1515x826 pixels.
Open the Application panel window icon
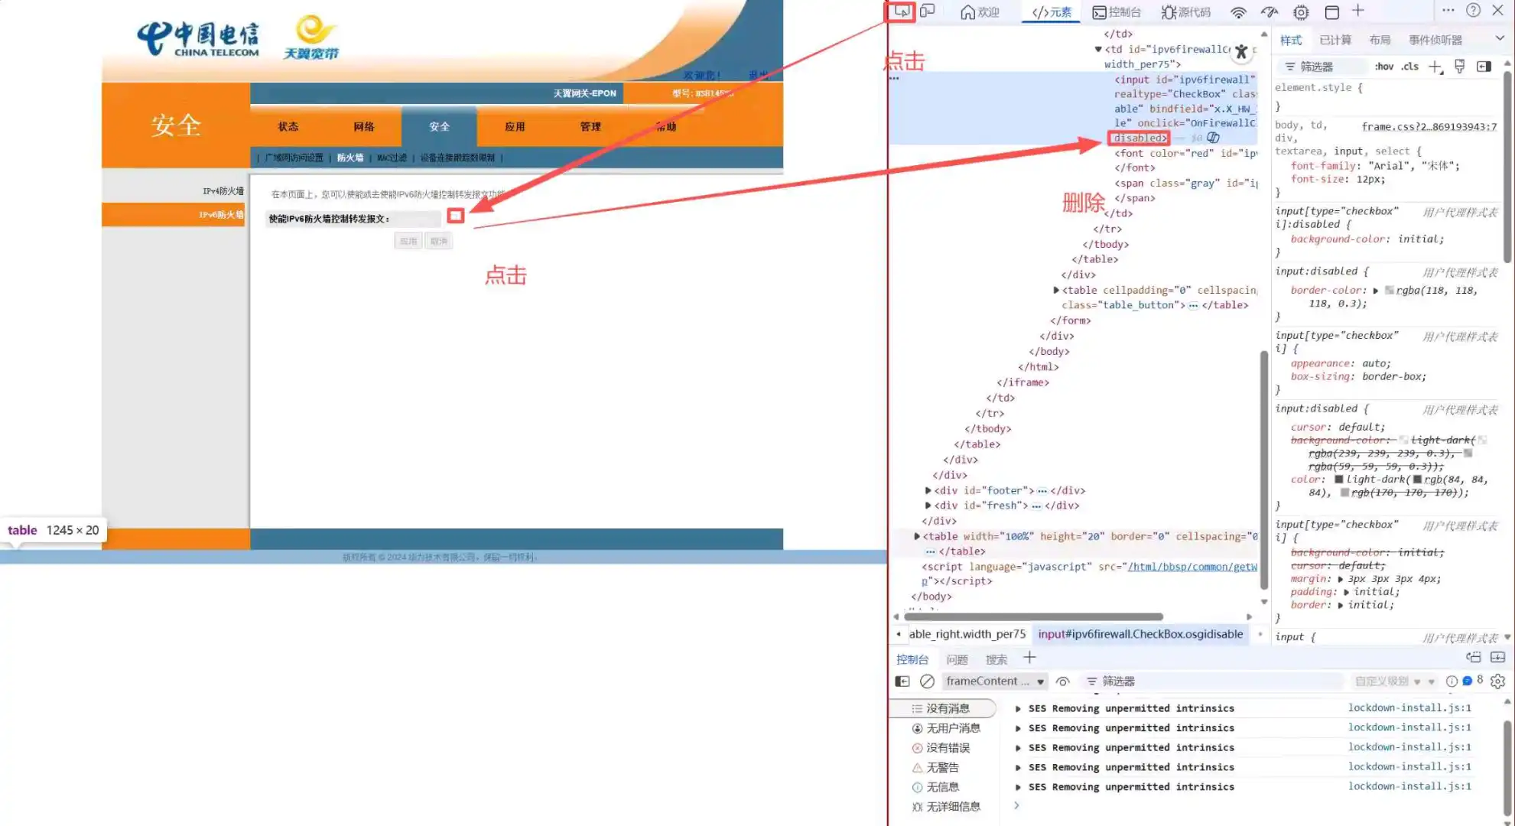click(1331, 12)
